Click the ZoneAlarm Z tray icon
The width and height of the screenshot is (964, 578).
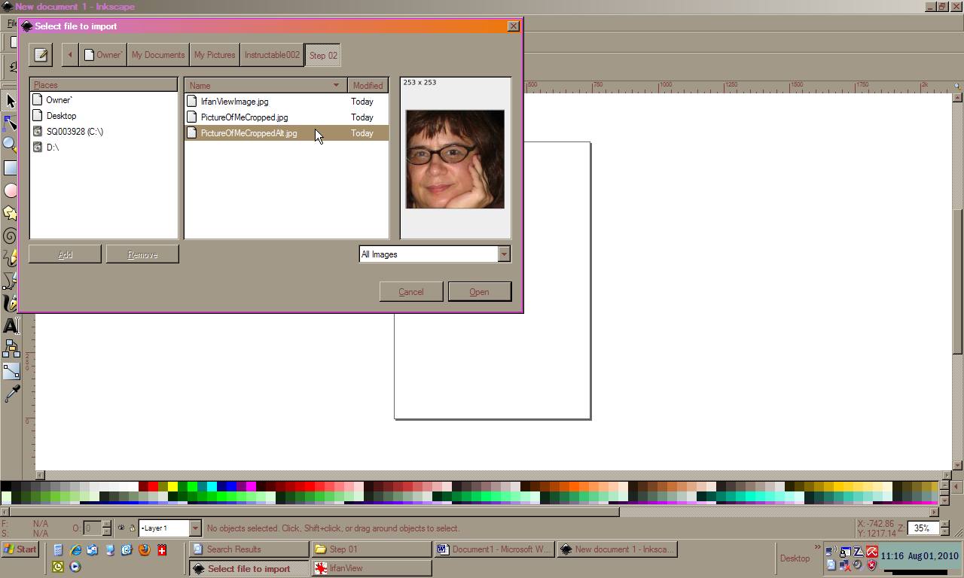coord(859,552)
